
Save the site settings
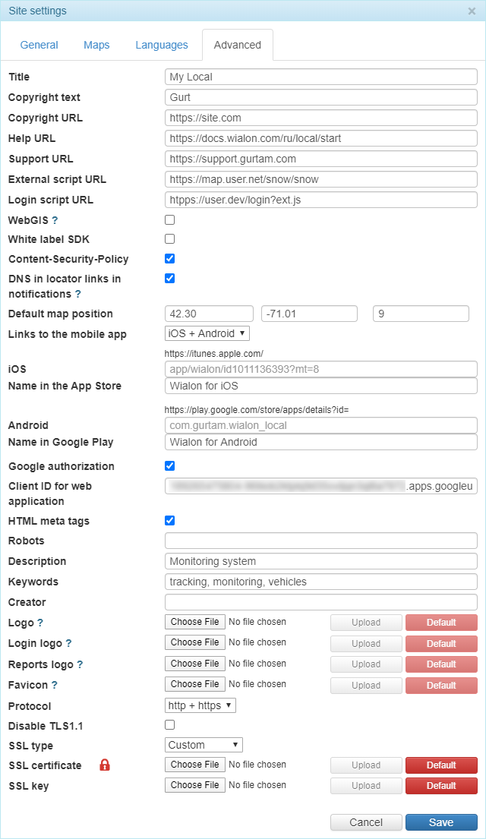[441, 822]
